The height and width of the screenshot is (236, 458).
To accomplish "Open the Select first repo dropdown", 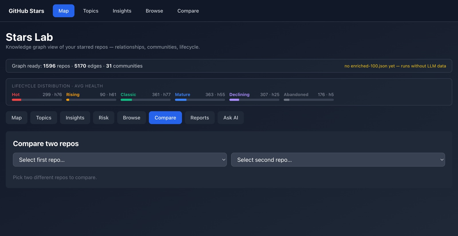I will point(120,160).
